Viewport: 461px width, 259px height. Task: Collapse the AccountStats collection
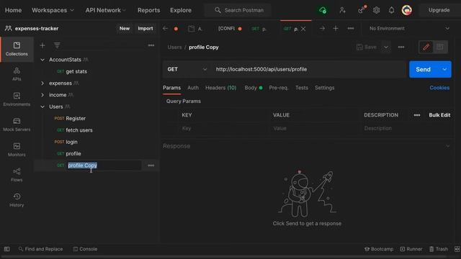[42, 60]
